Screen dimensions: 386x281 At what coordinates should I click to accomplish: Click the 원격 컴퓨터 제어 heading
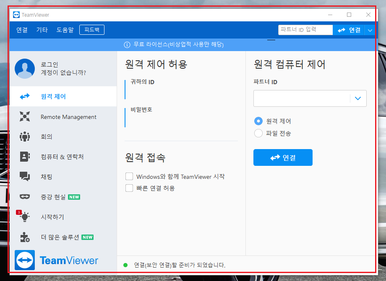coord(289,64)
